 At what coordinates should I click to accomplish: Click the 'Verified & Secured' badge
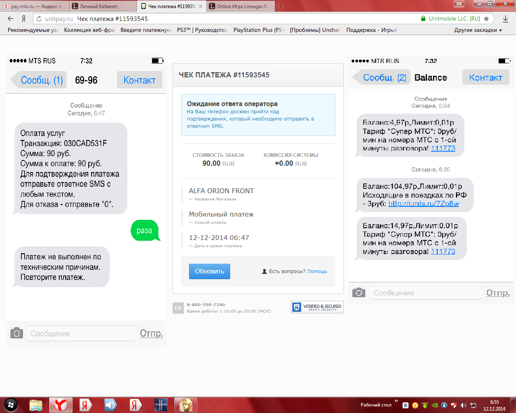(317, 307)
